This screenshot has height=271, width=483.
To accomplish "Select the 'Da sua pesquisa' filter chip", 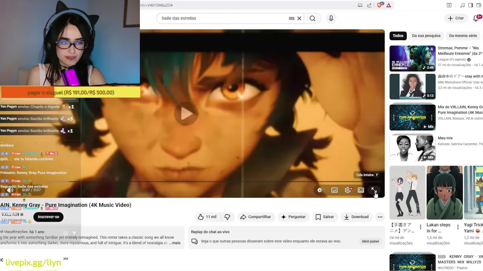I will 426,36.
